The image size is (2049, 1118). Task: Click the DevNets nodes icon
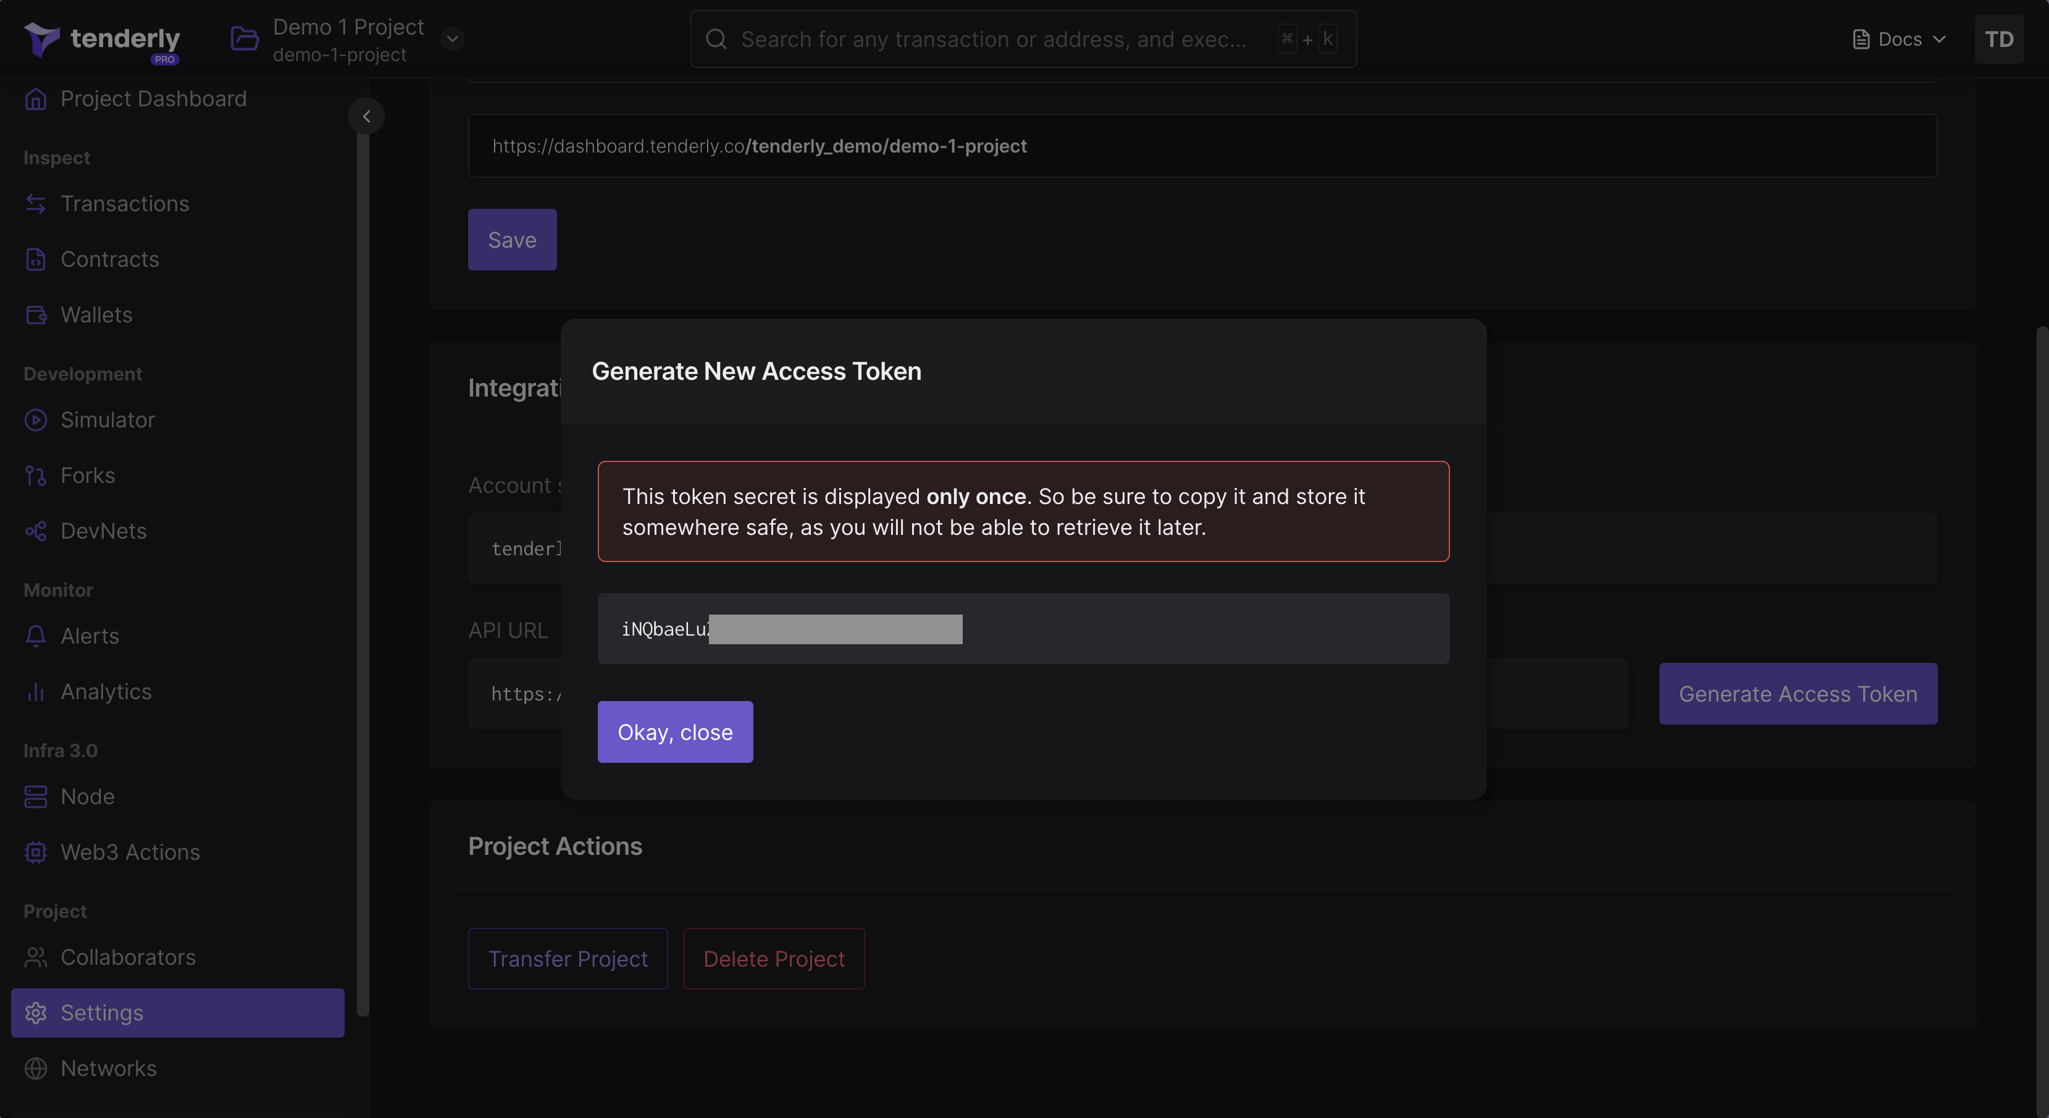[36, 532]
